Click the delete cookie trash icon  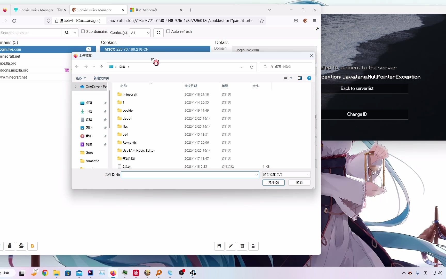[242, 246]
